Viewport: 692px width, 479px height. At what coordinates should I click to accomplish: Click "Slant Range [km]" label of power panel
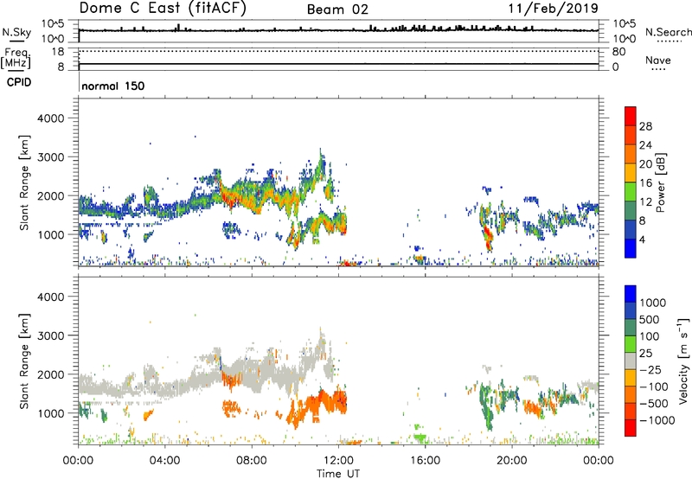point(25,182)
